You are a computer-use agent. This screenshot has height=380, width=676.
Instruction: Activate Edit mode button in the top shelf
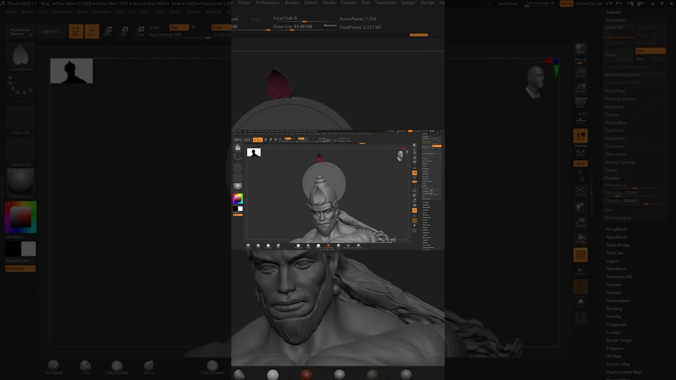76,31
